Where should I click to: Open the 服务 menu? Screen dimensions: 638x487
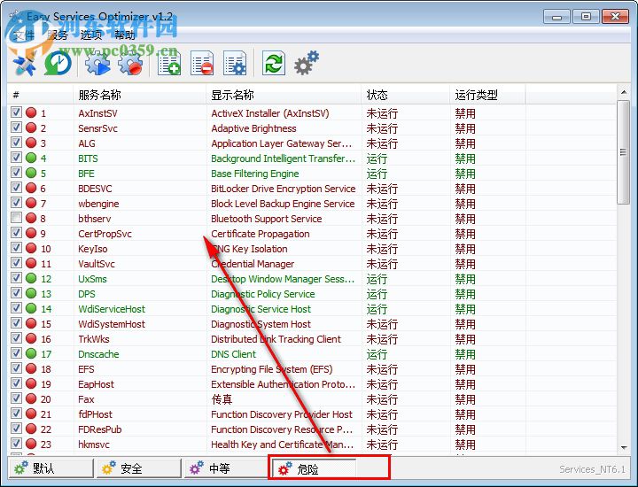click(x=58, y=35)
